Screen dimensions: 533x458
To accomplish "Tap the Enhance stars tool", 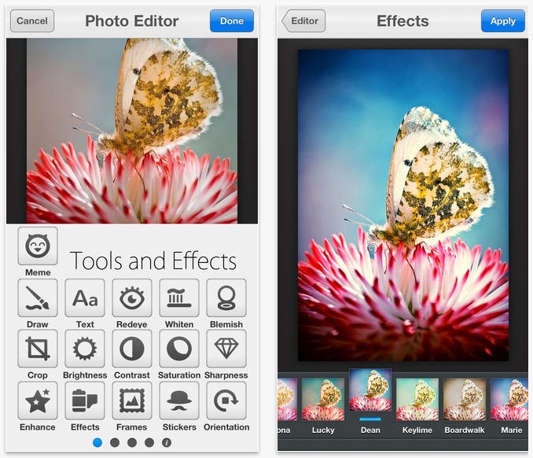I will point(38,401).
